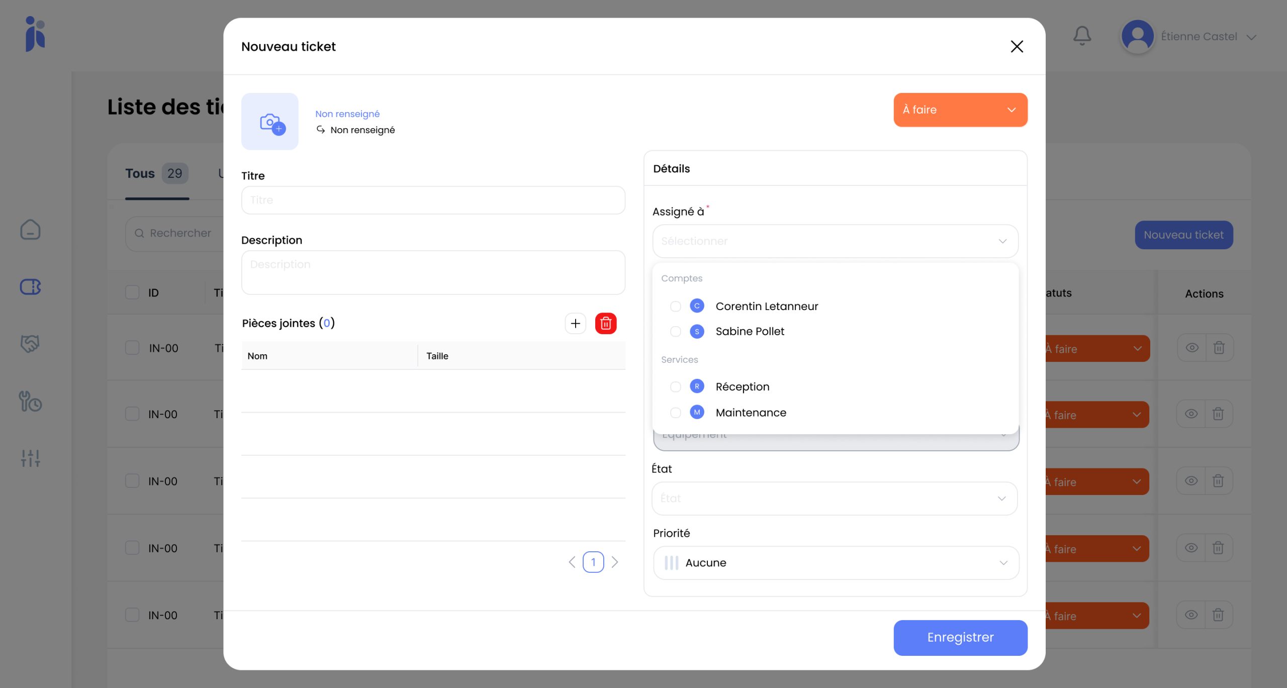Image resolution: width=1287 pixels, height=688 pixels.
Task: Select Sabine Pollet as assignee
Action: [675, 331]
